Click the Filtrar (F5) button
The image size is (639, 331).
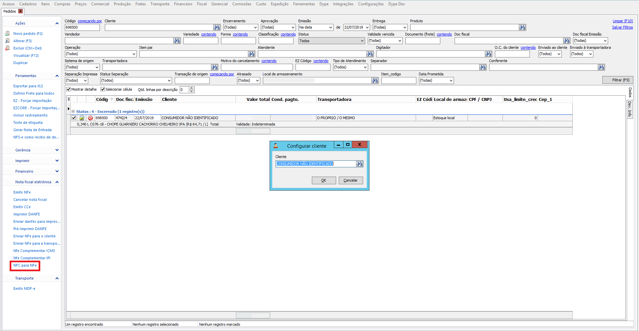click(x=618, y=80)
